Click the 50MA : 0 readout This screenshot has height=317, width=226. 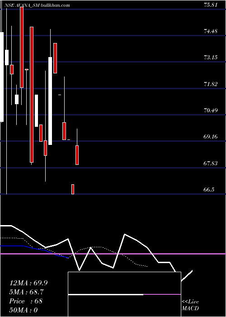click(x=24, y=310)
